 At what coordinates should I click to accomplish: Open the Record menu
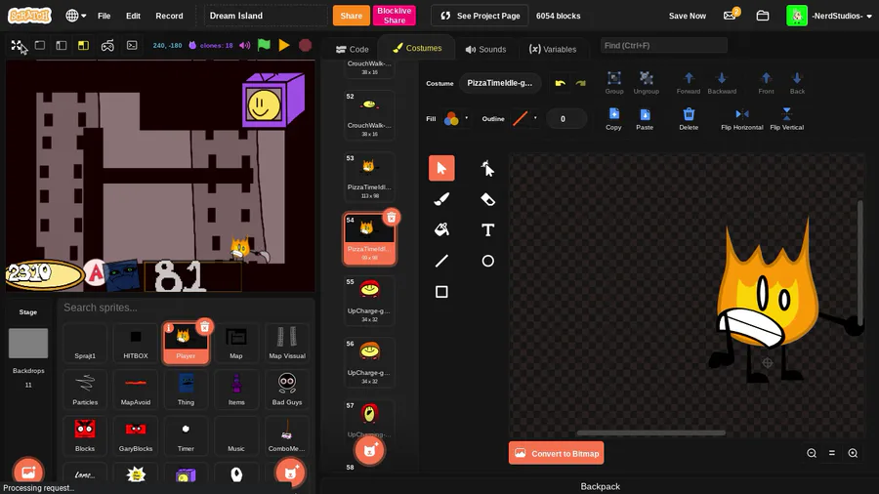169,16
